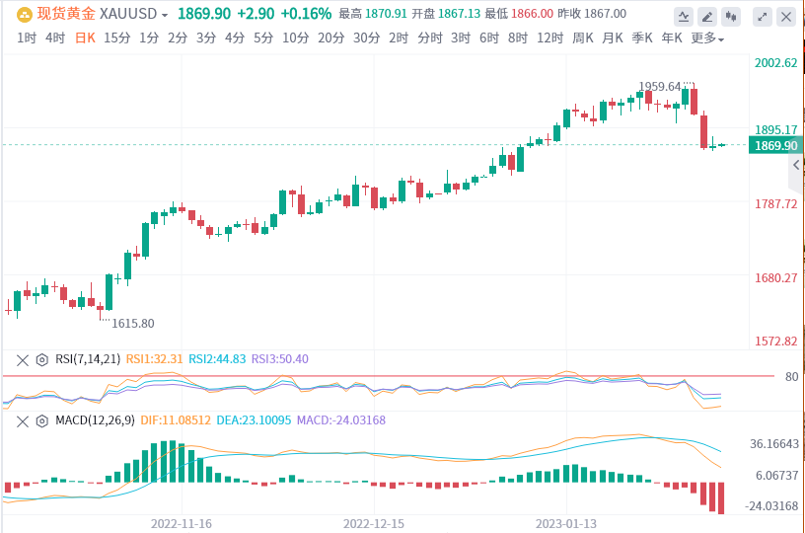The image size is (805, 533).
Task: Click the MACD(12,26,9) indicator label
Action: point(95,420)
